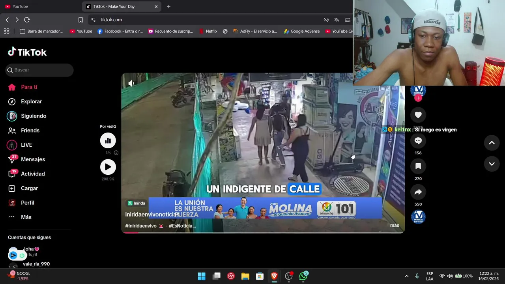Click the Buscar search field

point(39,70)
